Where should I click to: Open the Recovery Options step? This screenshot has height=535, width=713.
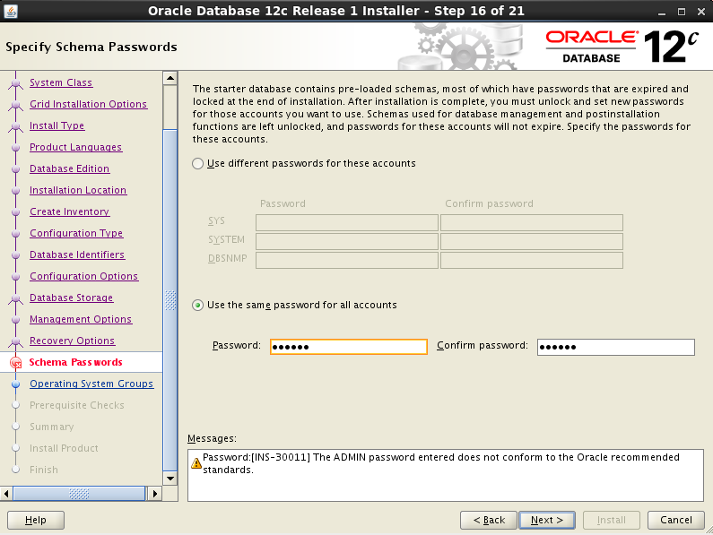pyautogui.click(x=73, y=341)
